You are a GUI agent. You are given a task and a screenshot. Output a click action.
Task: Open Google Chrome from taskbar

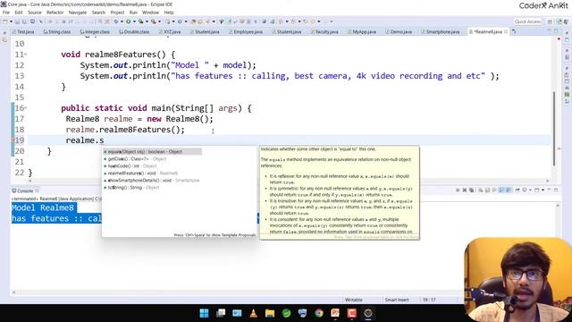coord(319,313)
